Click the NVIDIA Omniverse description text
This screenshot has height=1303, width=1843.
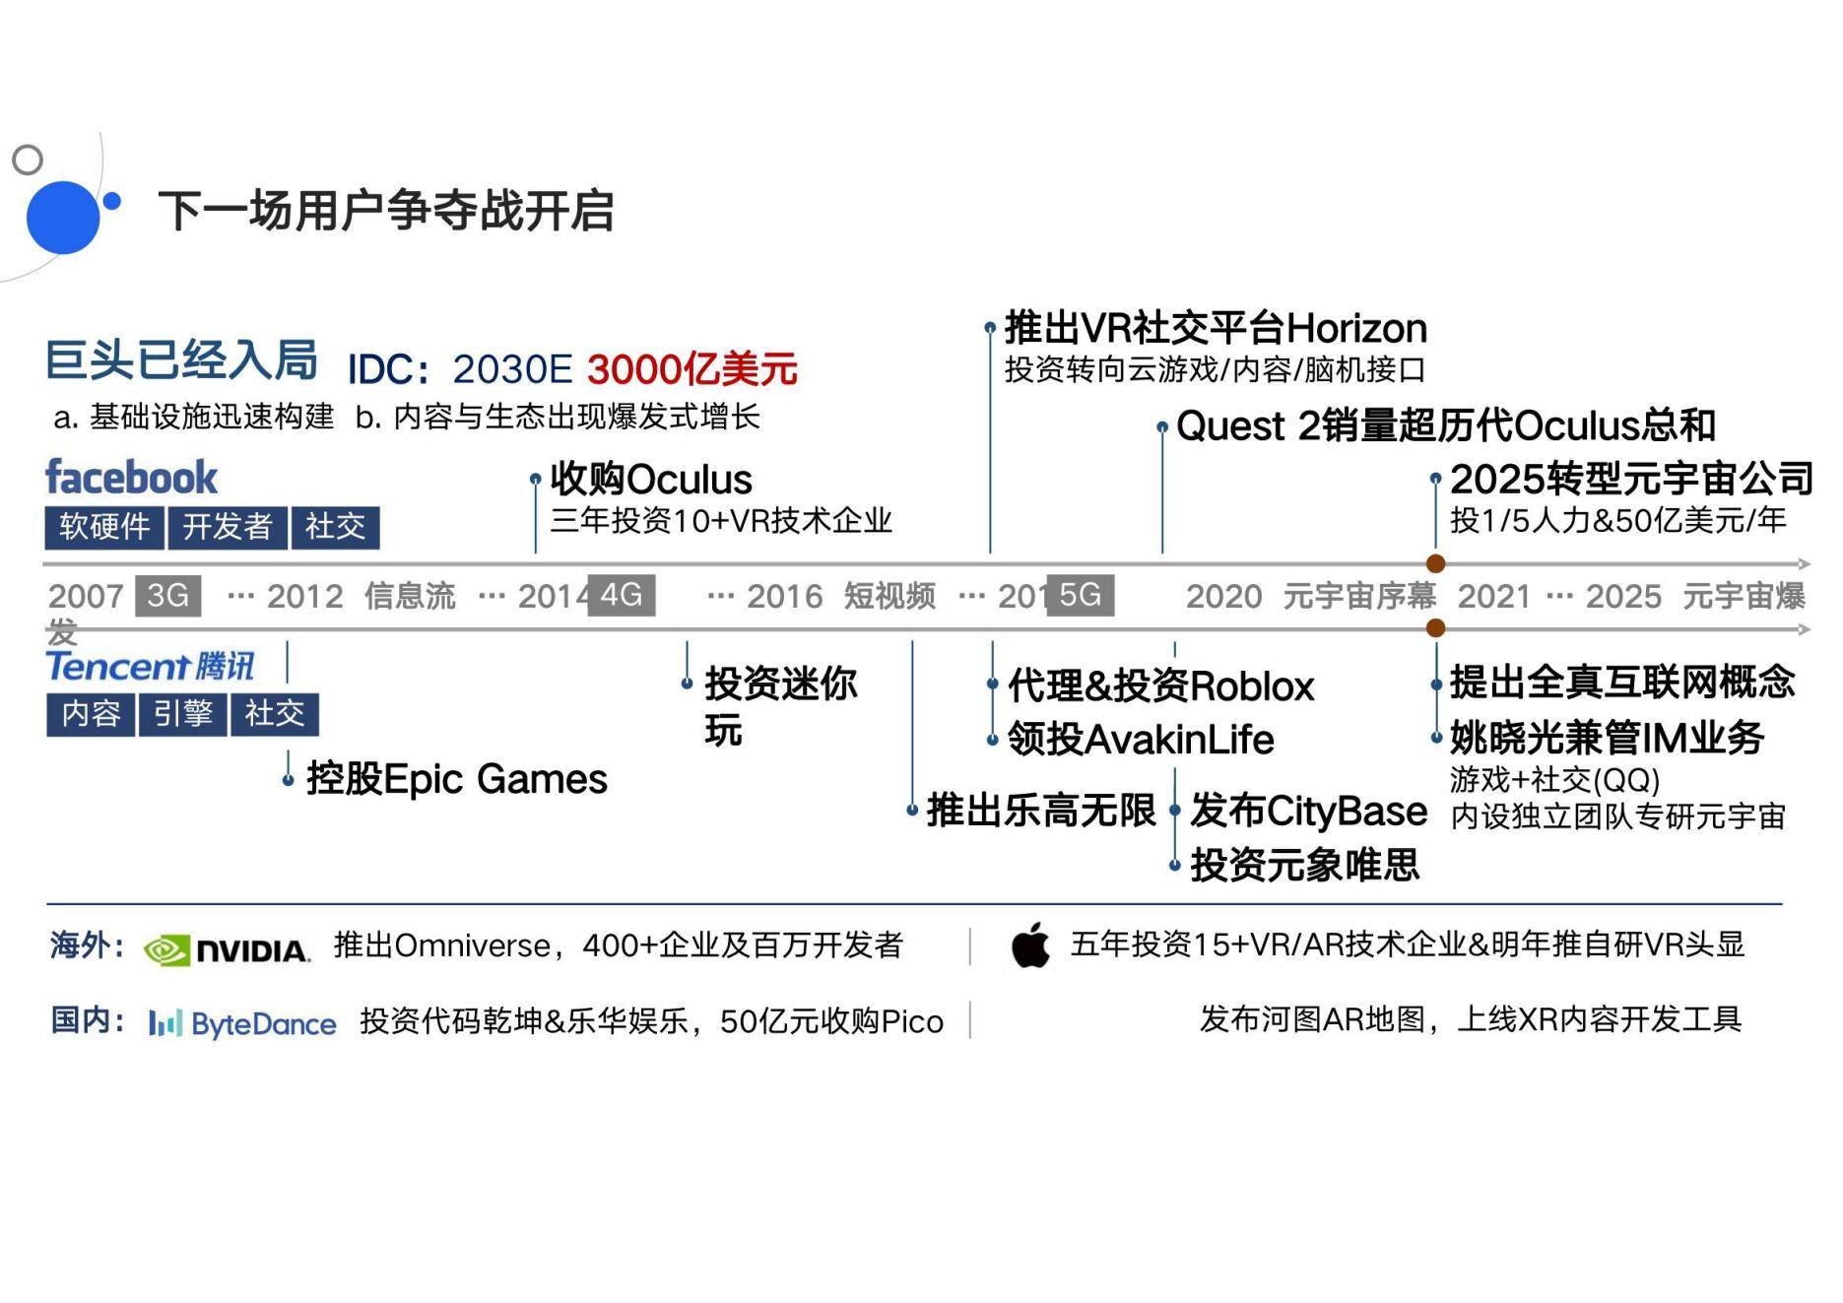click(619, 945)
